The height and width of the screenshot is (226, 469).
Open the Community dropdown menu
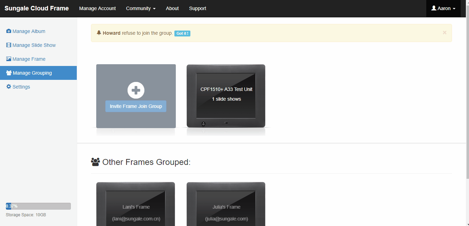141,8
